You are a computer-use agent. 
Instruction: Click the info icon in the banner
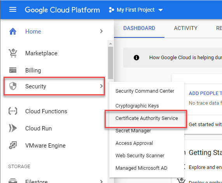(x=136, y=58)
